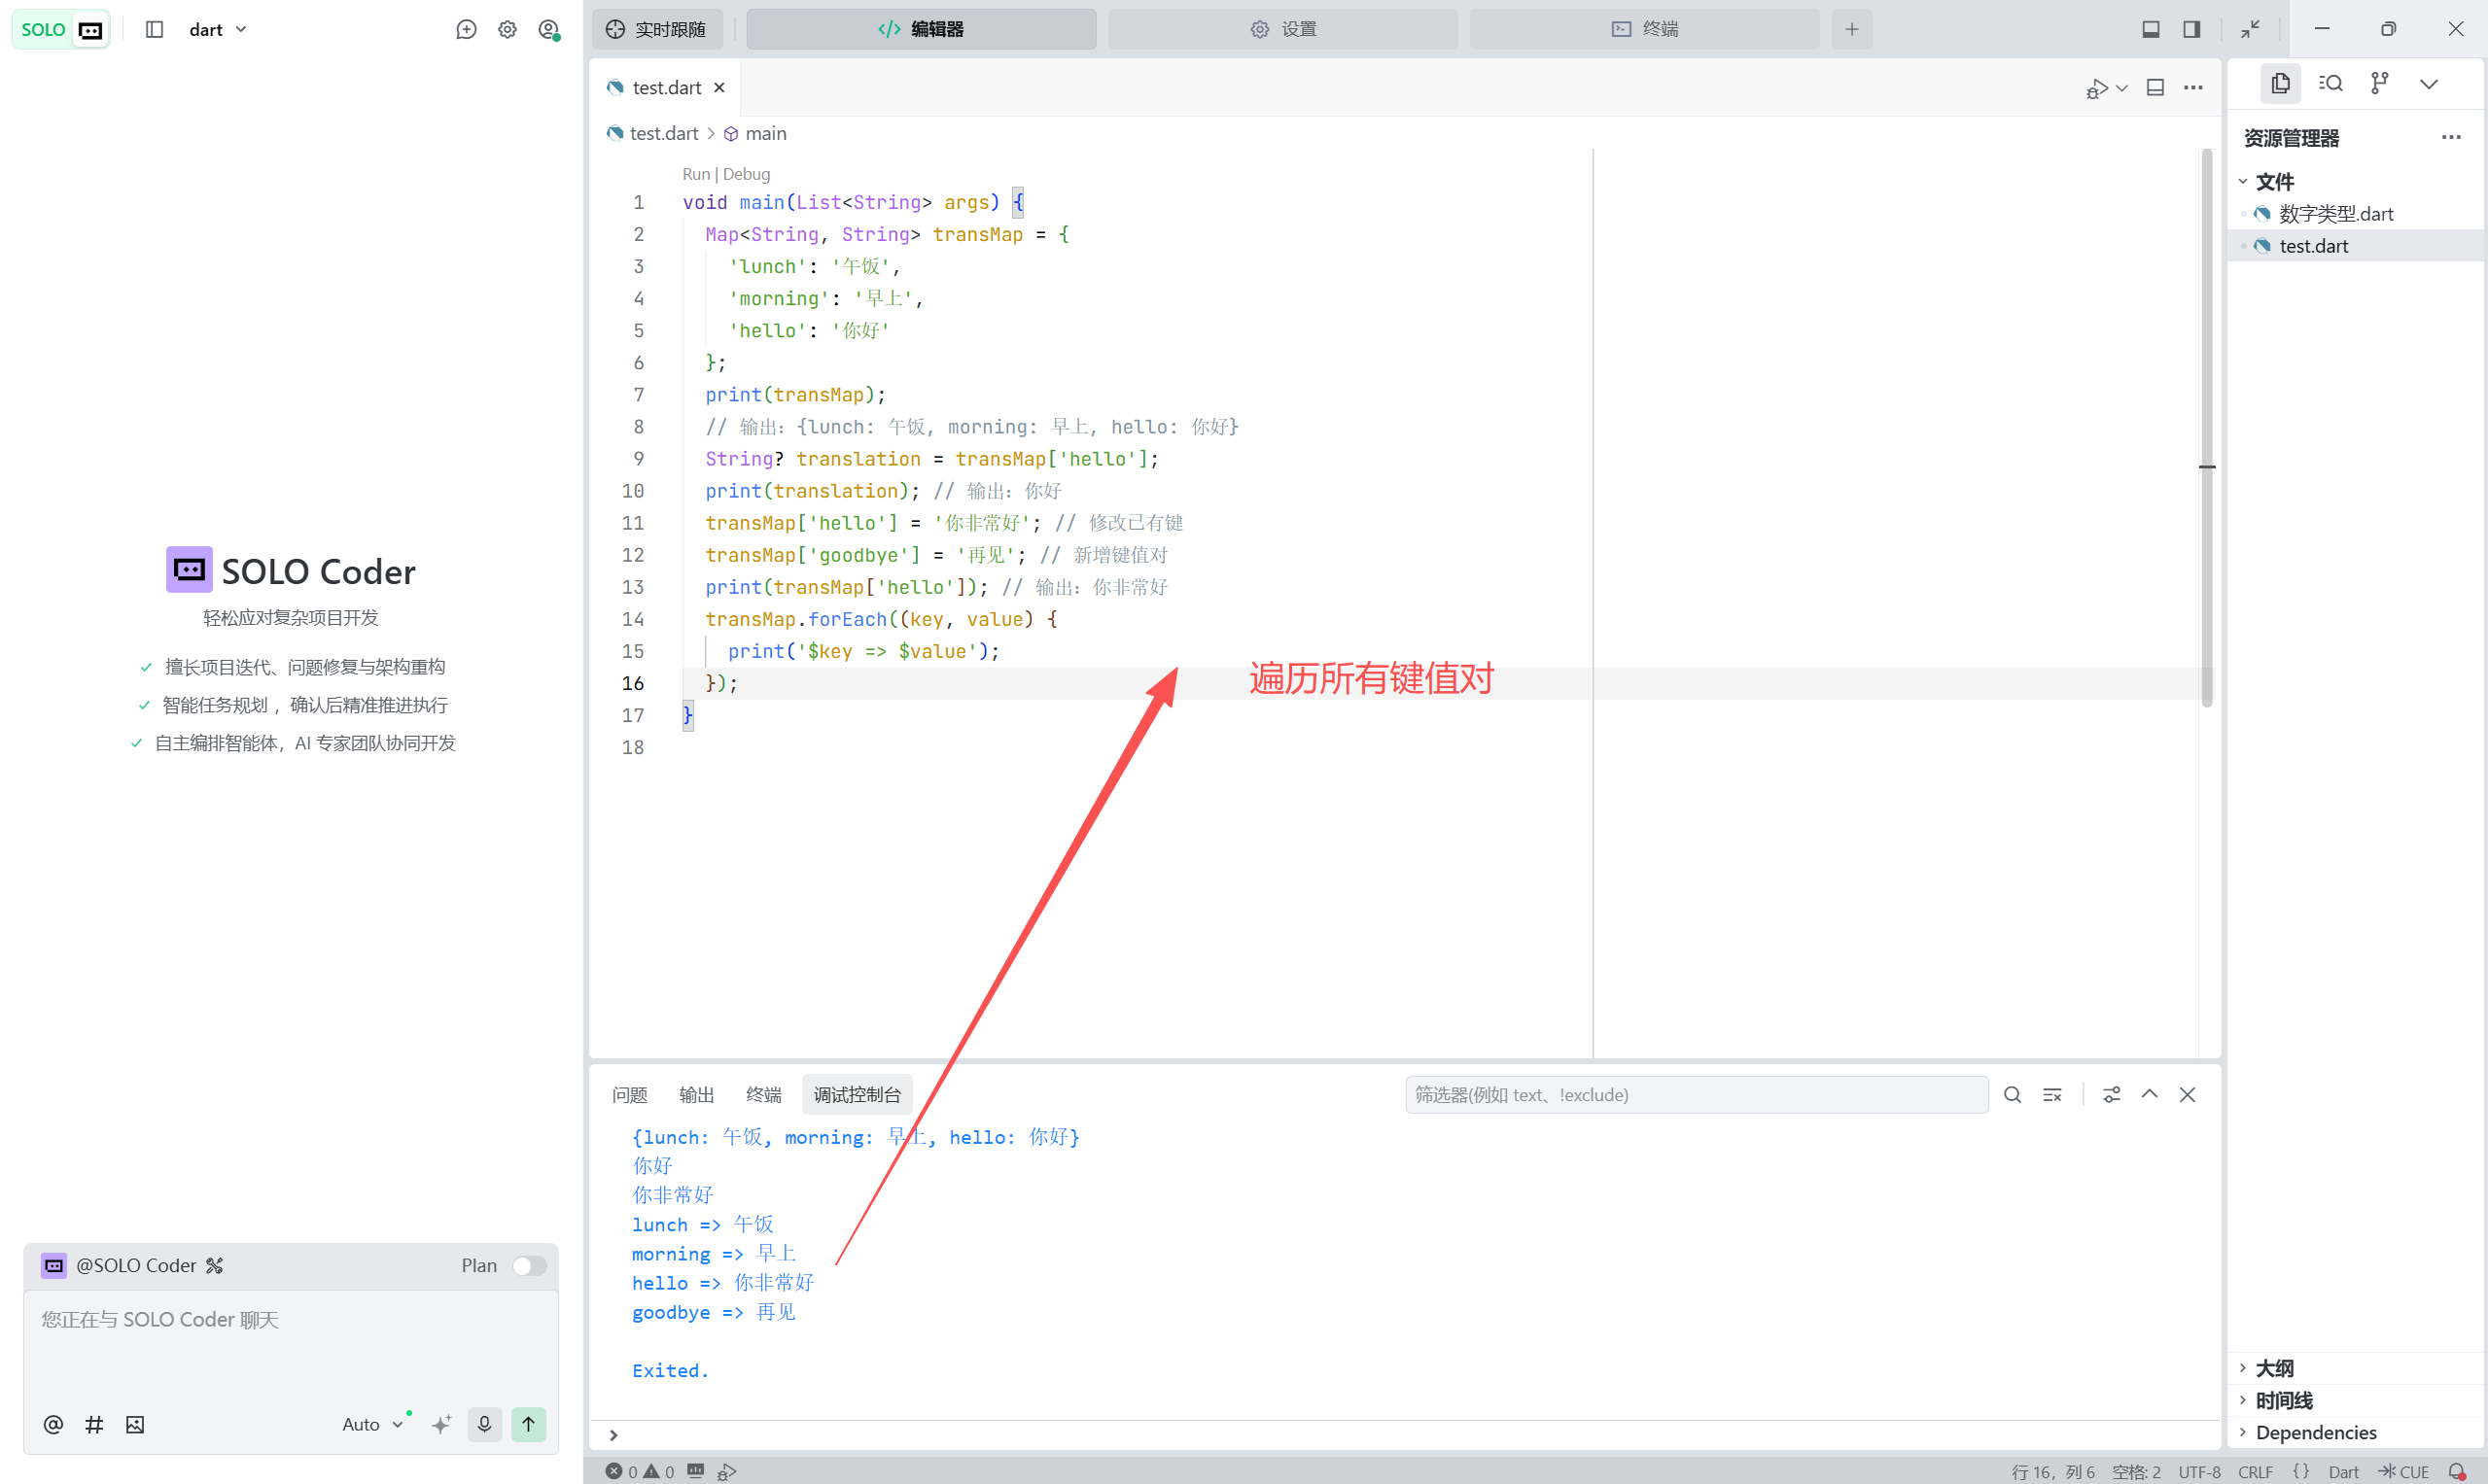The image size is (2488, 1484).
Task: Toggle the right sidebar layout button
Action: point(2191,29)
